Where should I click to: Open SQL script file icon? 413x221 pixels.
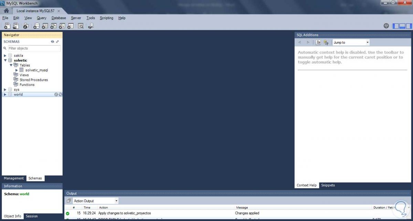pyautogui.click(x=16, y=26)
